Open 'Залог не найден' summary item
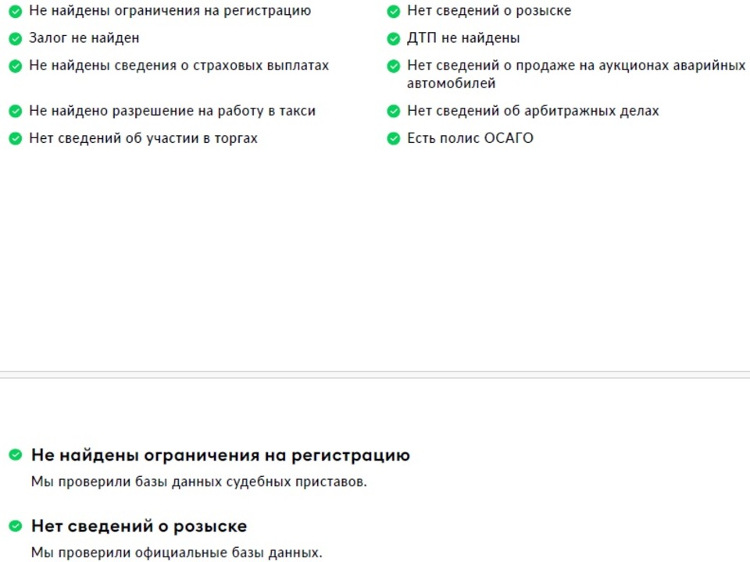 [84, 38]
